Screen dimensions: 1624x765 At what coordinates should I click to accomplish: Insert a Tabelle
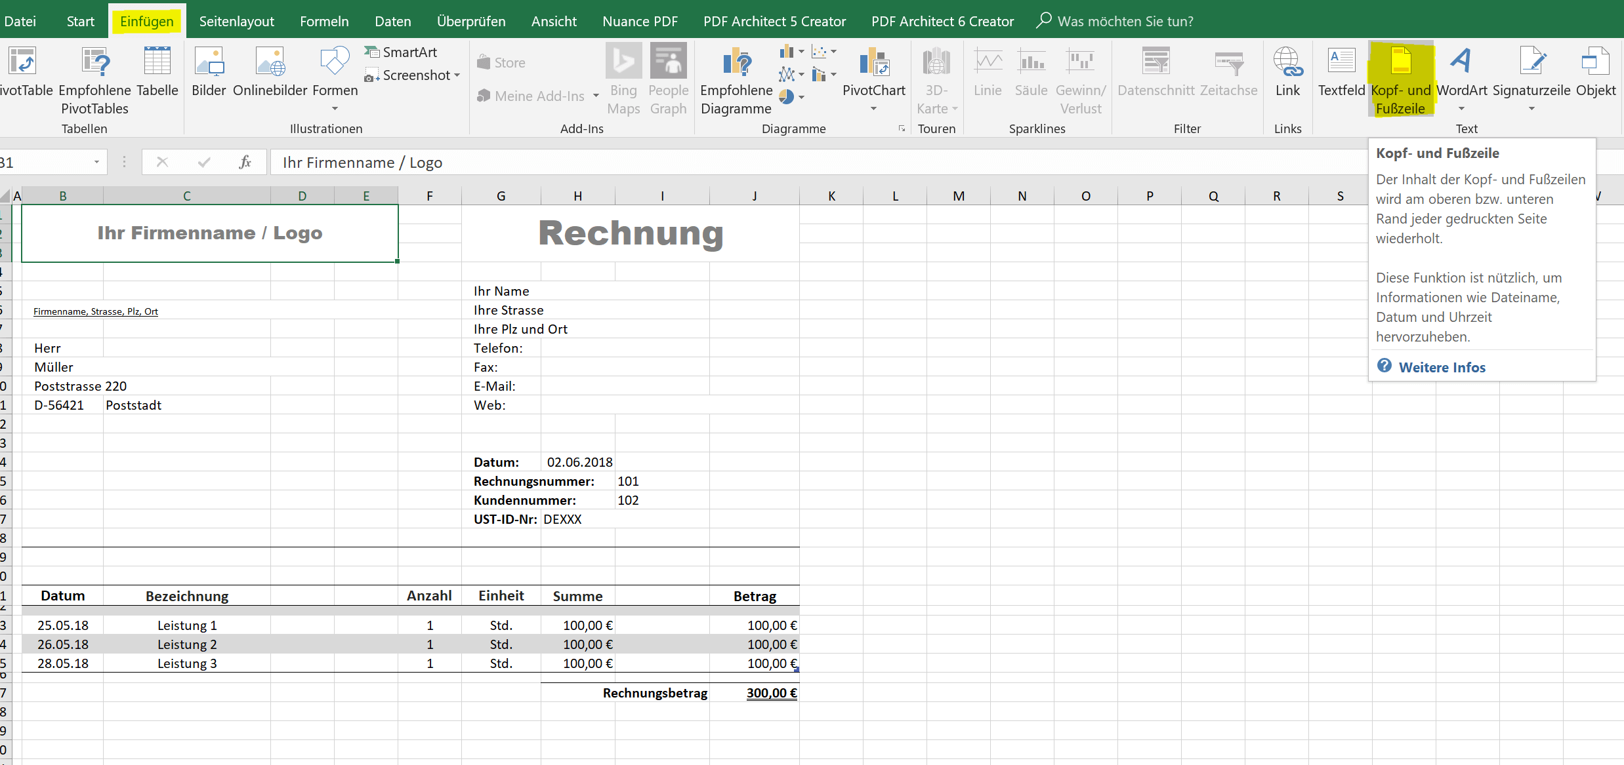point(157,72)
